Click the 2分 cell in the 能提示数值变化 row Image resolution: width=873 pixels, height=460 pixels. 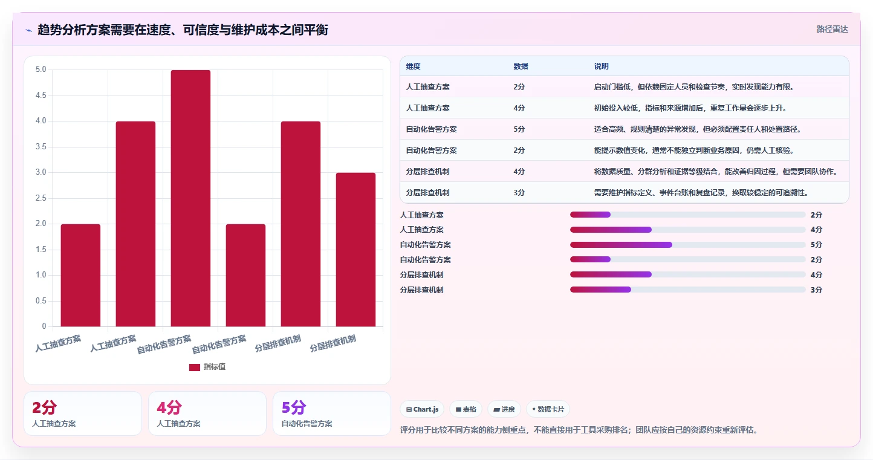pos(519,150)
